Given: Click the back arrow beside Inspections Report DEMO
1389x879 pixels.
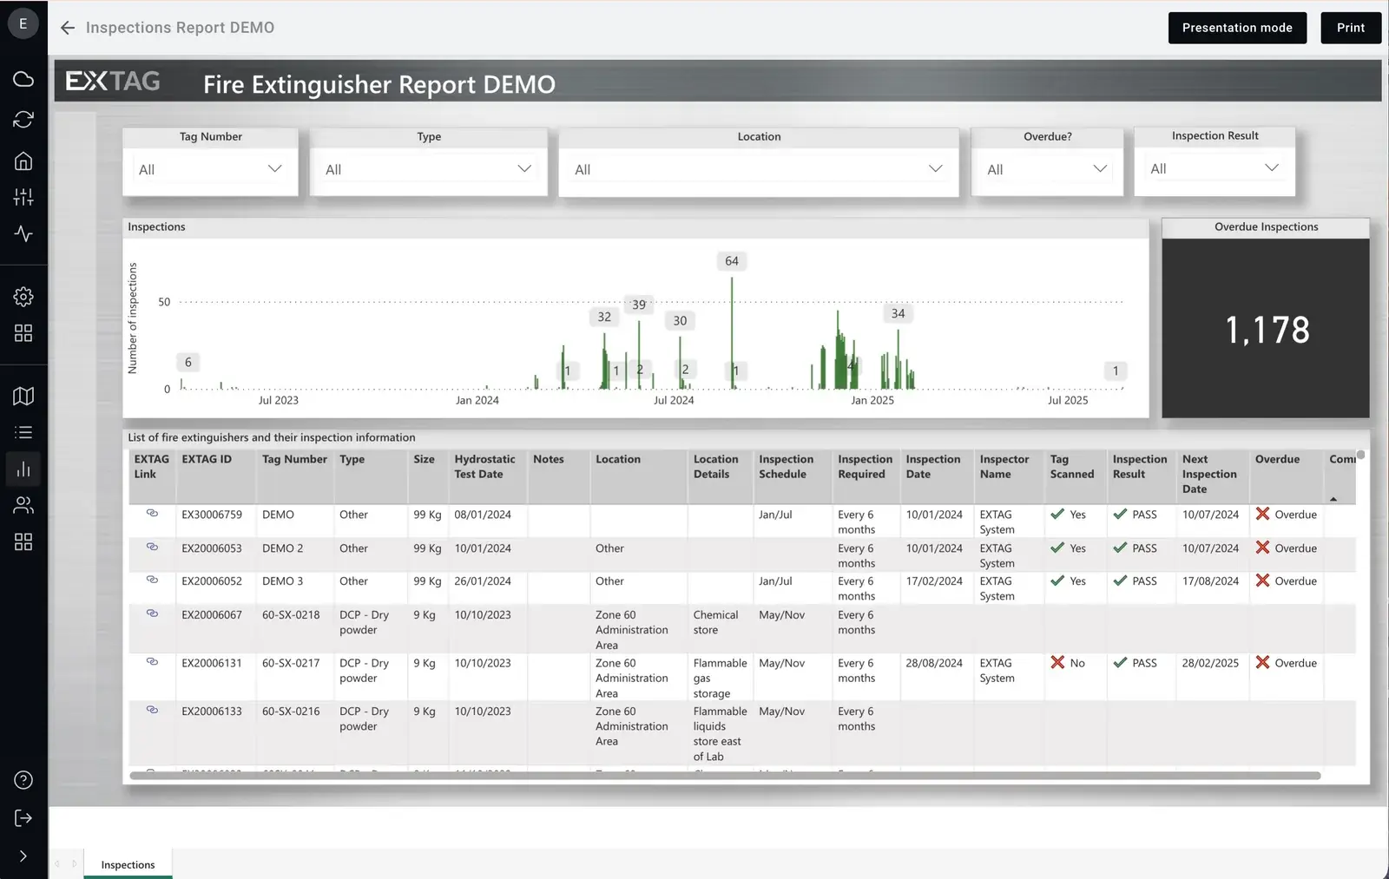Looking at the screenshot, I should tap(68, 28).
